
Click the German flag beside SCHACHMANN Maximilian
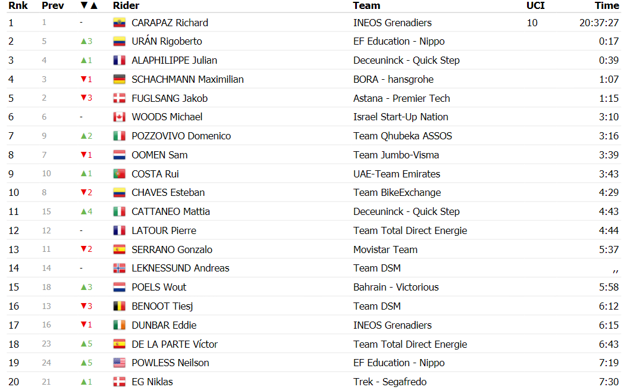120,79
